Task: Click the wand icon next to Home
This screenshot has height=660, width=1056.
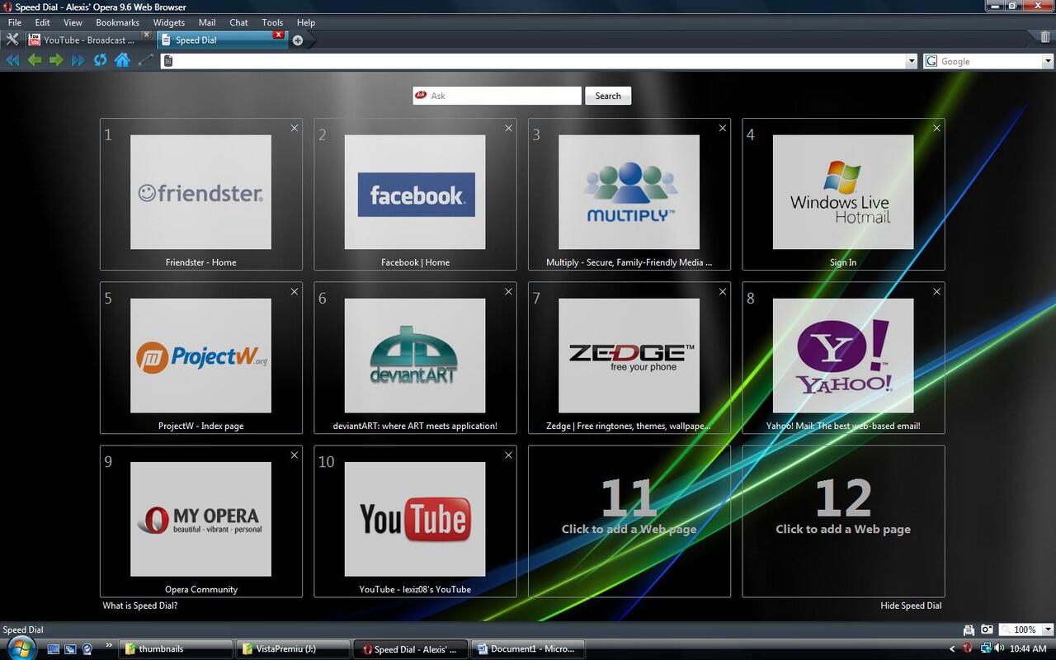Action: coord(145,60)
